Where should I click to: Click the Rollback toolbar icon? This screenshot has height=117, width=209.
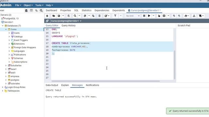(179, 16)
